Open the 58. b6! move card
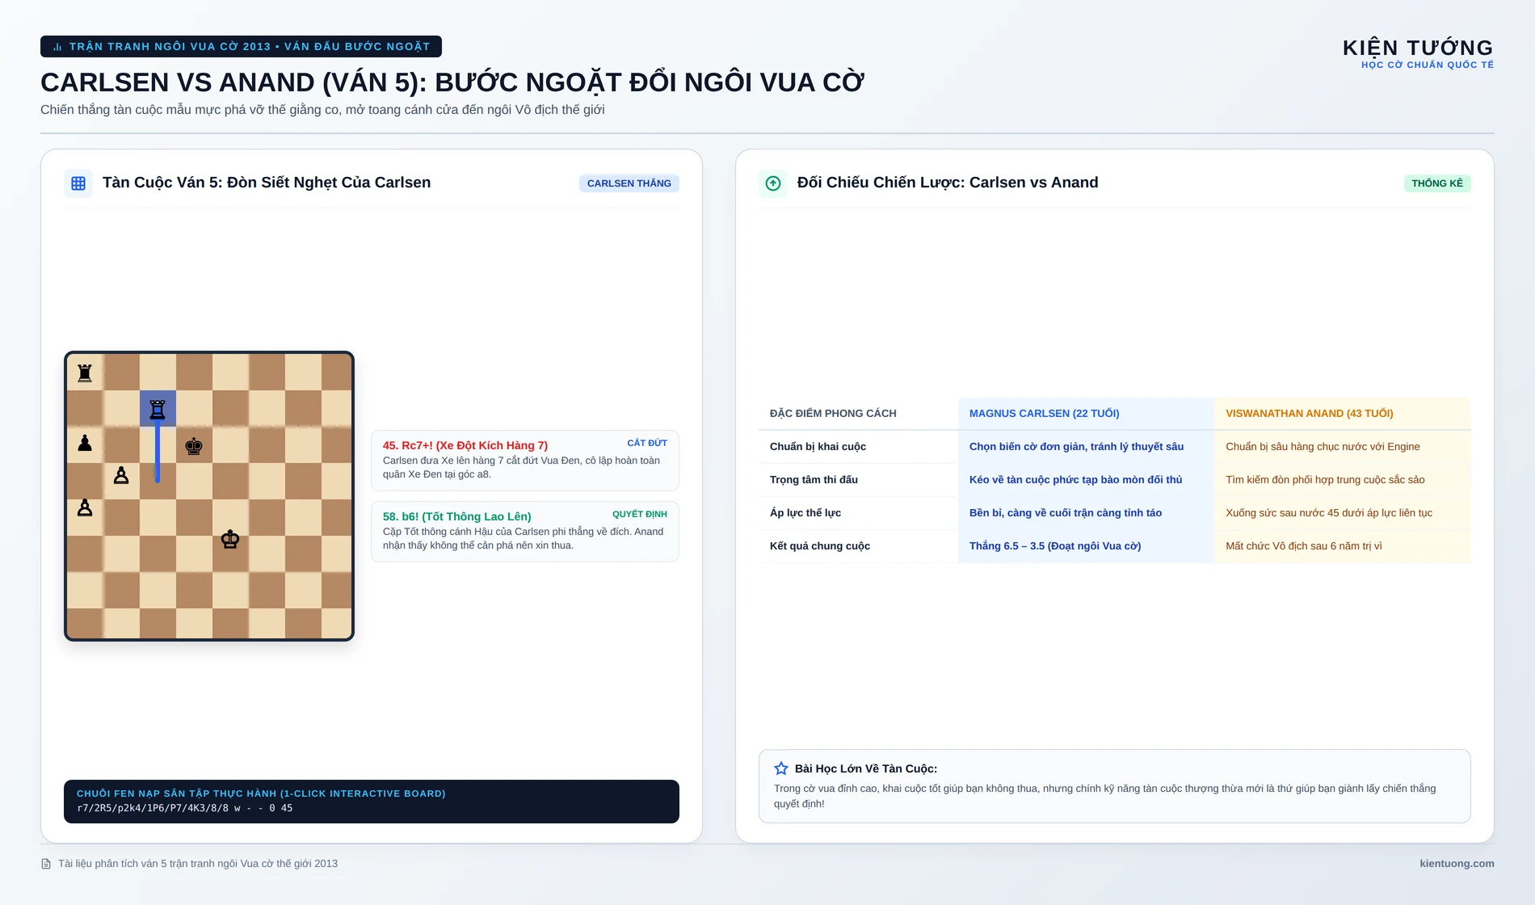 pyautogui.click(x=525, y=532)
